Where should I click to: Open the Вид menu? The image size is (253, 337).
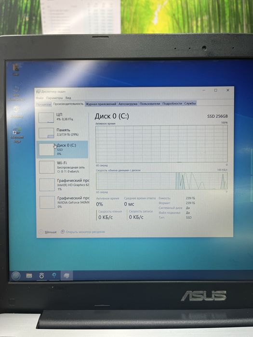(68, 98)
